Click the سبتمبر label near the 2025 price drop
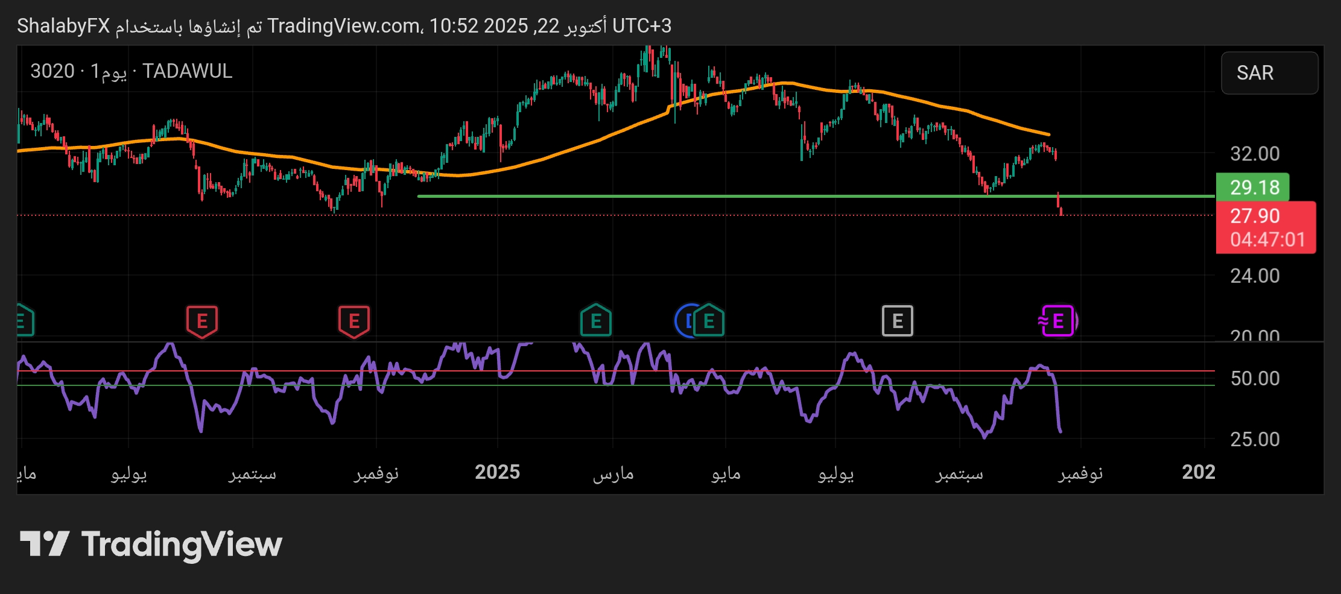Image resolution: width=1341 pixels, height=594 pixels. click(959, 473)
